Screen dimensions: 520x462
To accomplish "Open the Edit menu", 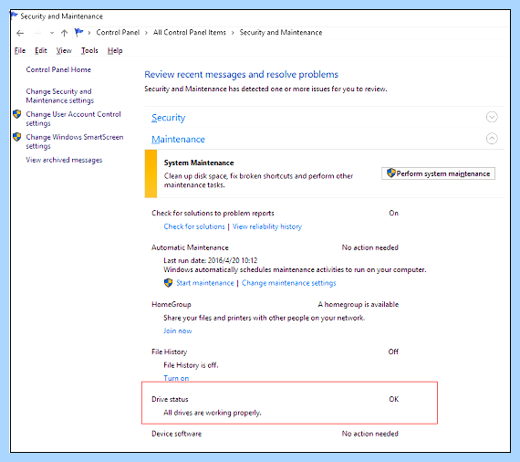I will pyautogui.click(x=41, y=50).
